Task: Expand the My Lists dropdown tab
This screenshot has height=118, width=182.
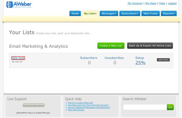Action: [90, 14]
